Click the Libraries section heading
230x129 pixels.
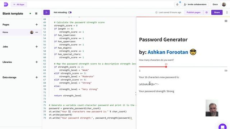7,62
